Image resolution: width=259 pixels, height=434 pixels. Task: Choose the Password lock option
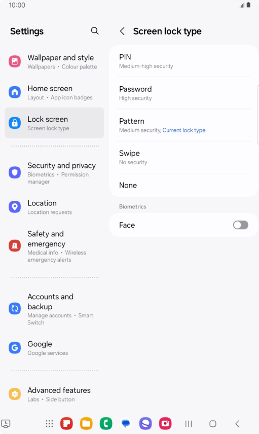pyautogui.click(x=184, y=93)
